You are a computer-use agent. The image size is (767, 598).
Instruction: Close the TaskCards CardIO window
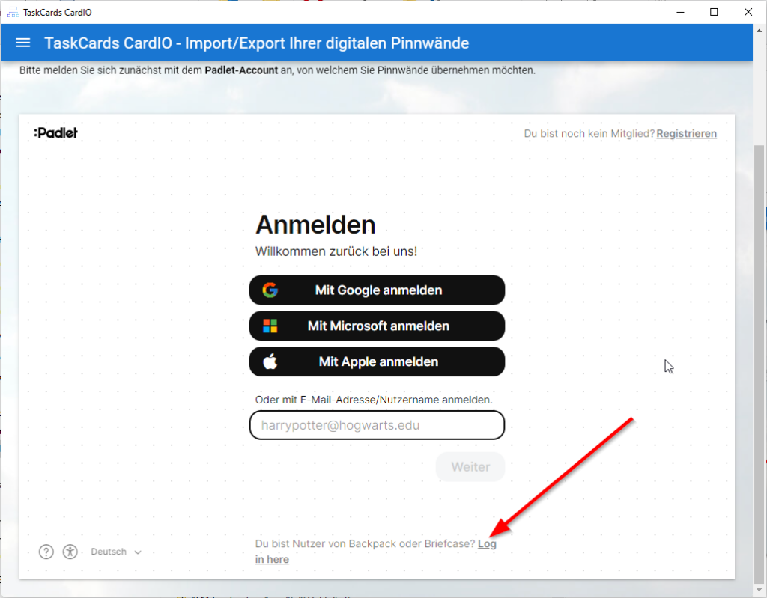click(x=748, y=12)
